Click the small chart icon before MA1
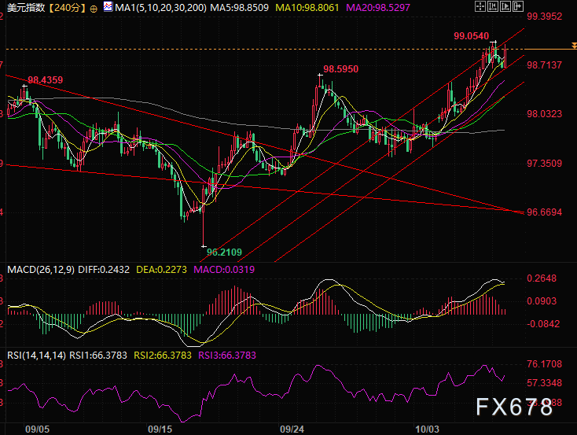This screenshot has width=577, height=435. [x=108, y=8]
